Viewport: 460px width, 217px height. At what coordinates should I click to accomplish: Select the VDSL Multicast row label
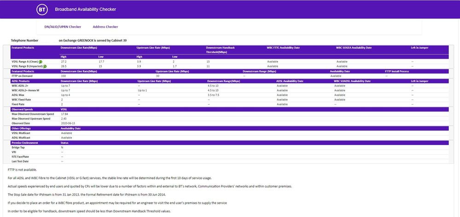(x=21, y=133)
